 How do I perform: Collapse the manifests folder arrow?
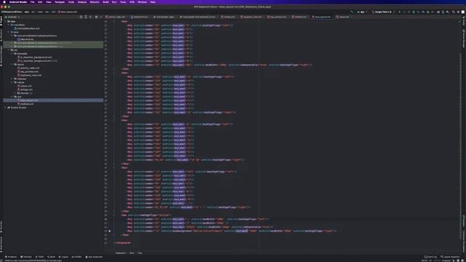pyautogui.click(x=9, y=25)
